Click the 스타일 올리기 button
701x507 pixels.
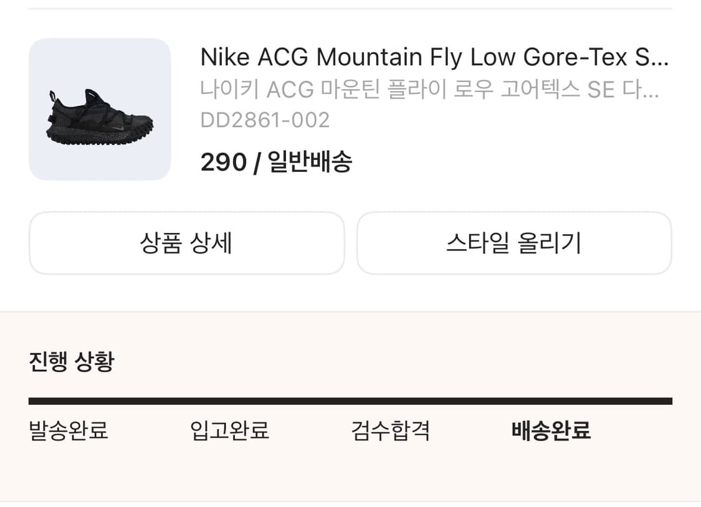[515, 244]
